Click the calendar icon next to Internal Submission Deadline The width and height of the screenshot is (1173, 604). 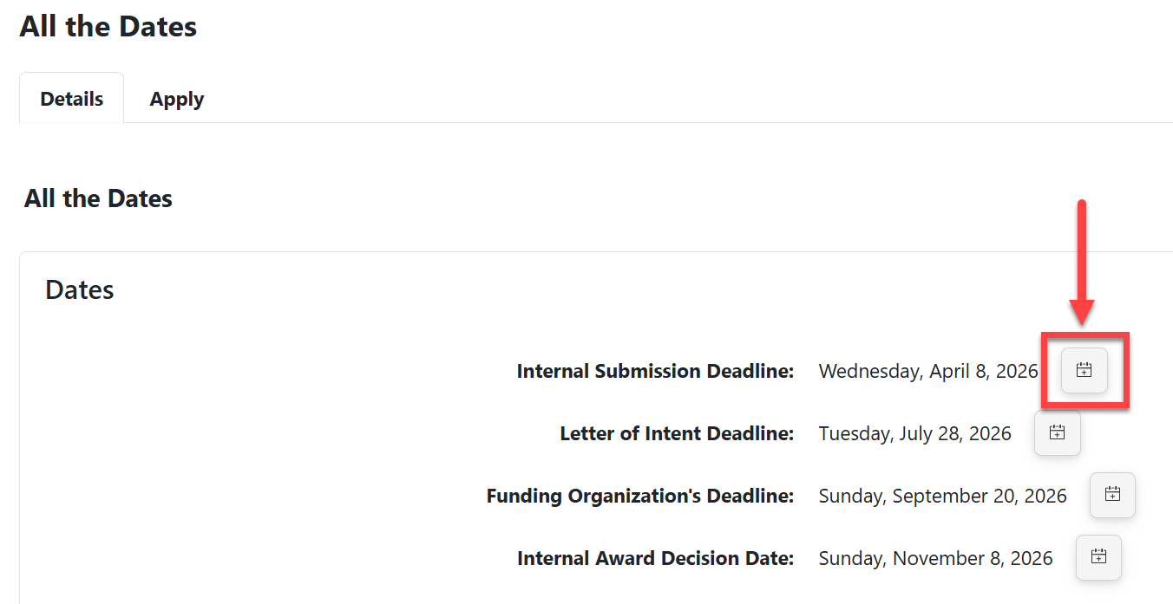(x=1083, y=370)
